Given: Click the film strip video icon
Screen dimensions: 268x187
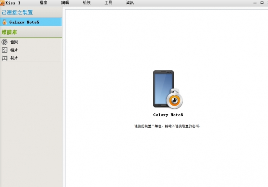Looking at the screenshot, I should tap(4, 58).
